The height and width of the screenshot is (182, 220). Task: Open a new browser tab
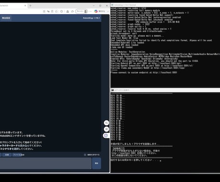coord(31,6)
